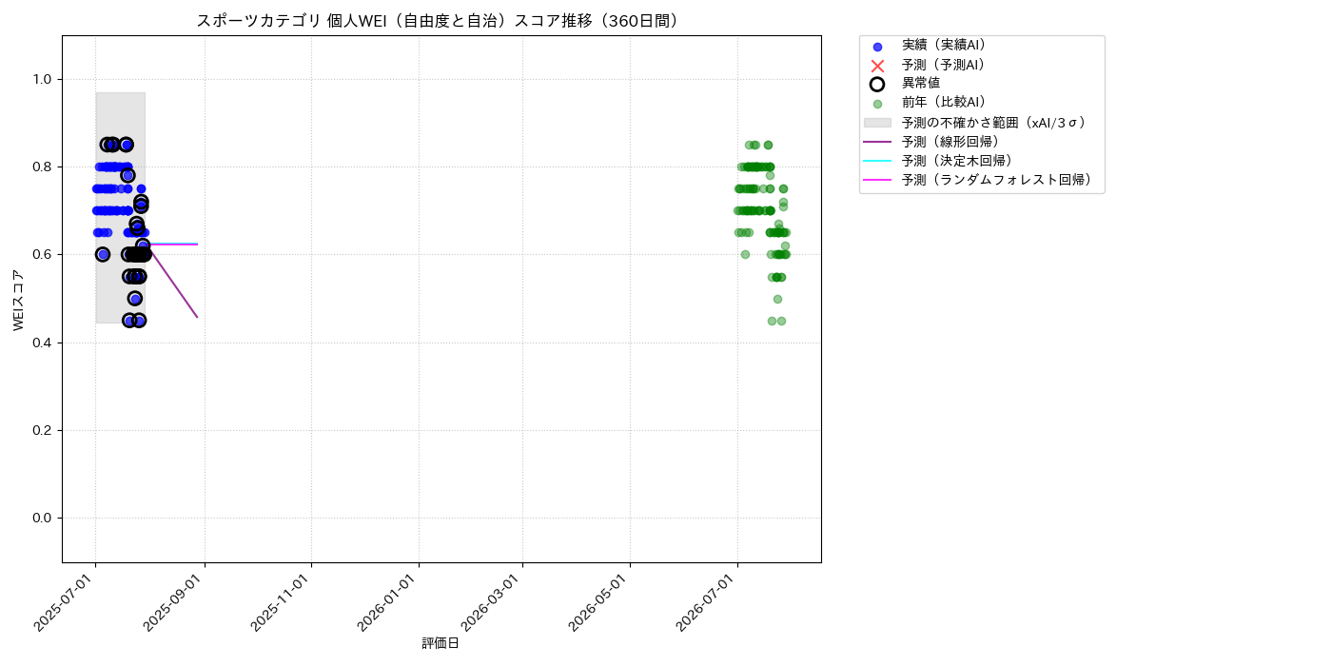The image size is (1332, 666).
Task: Click the x-axis label 評価日
Action: (441, 644)
